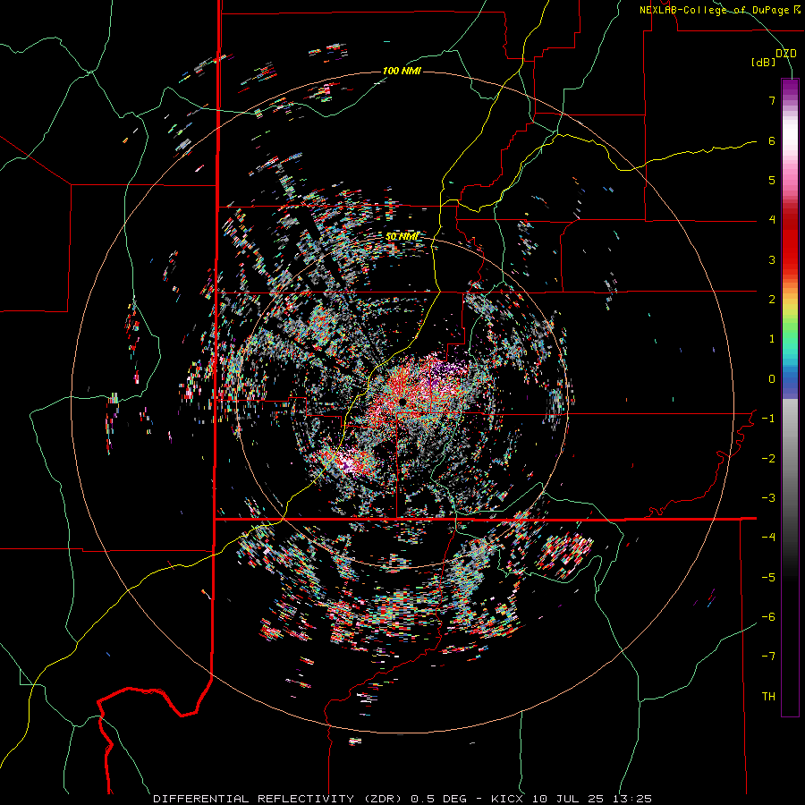Image resolution: width=805 pixels, height=805 pixels.
Task: Click the 4 dB scale label
Action: pos(772,220)
